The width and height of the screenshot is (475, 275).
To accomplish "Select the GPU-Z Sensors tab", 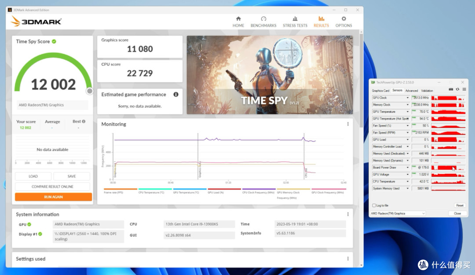I will point(397,90).
